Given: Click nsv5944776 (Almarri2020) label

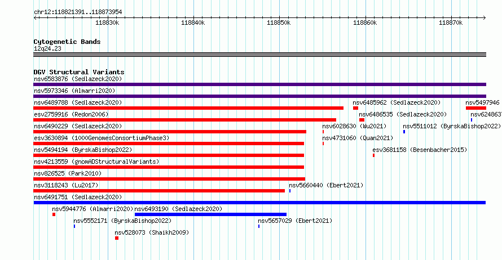Looking at the screenshot, I should tap(93, 209).
